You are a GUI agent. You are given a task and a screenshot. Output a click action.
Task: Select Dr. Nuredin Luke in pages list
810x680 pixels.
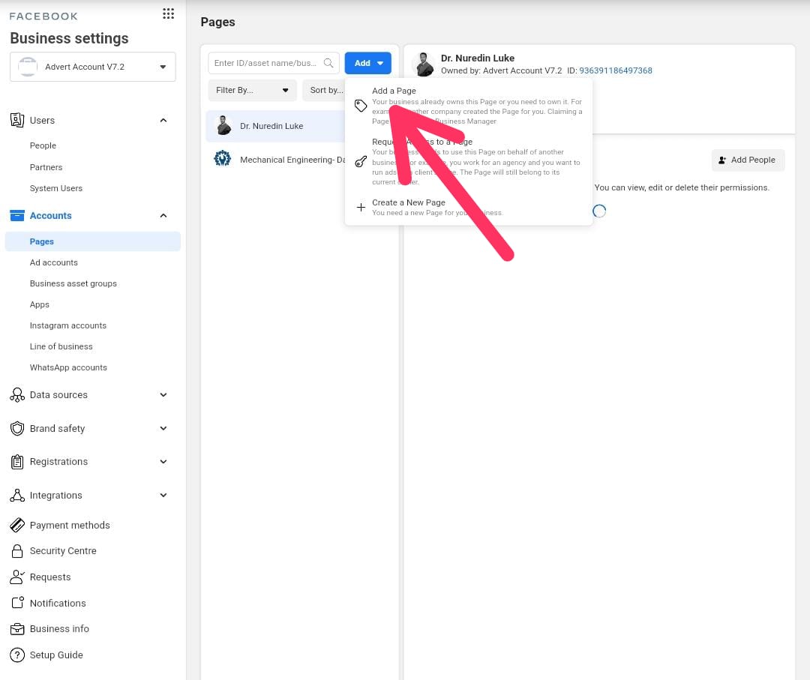[275, 126]
